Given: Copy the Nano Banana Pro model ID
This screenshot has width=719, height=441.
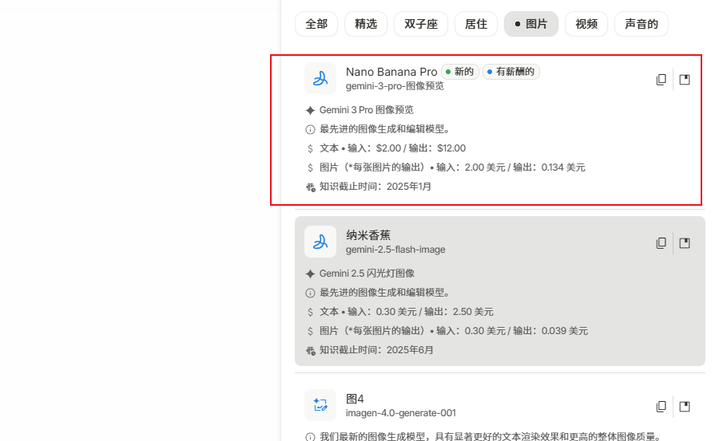Looking at the screenshot, I should (661, 80).
